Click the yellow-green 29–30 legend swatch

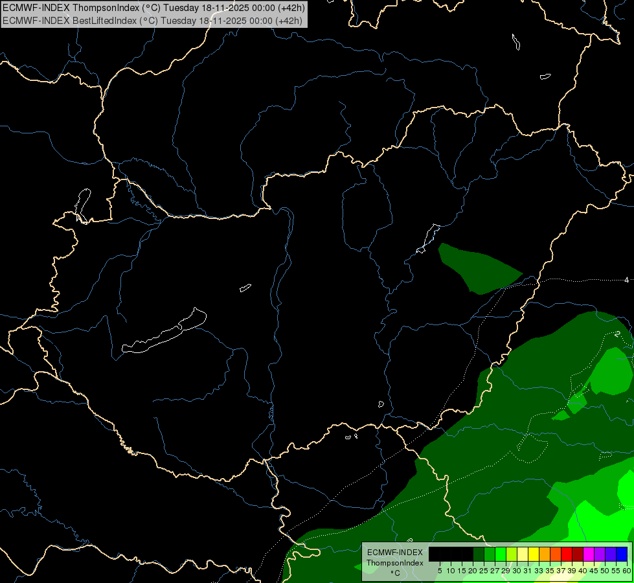512,554
